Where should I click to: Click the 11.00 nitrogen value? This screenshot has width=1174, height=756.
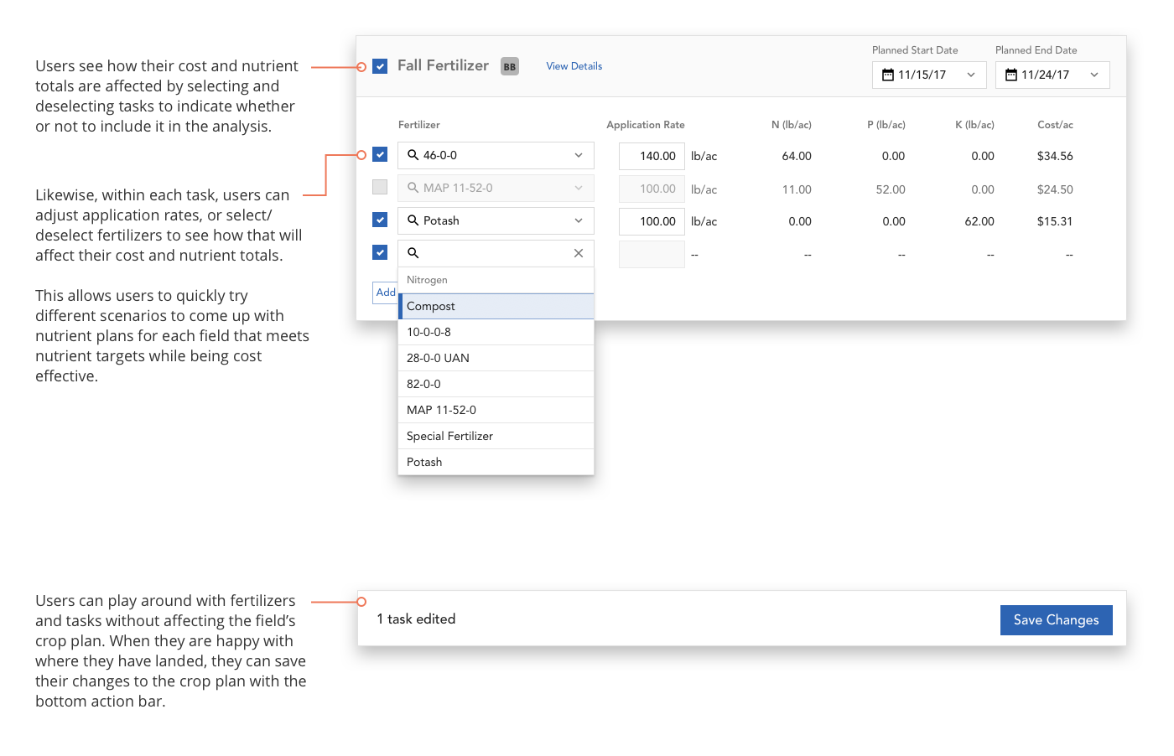[x=797, y=189]
